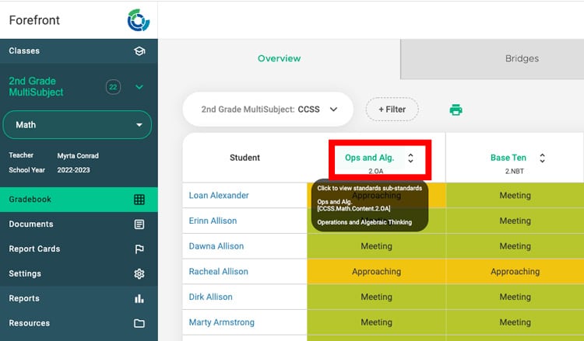Screen dimensions: 584x341
Task: Click Marty Armstrong's Base Ten Meeting cell
Action: pyautogui.click(x=515, y=322)
